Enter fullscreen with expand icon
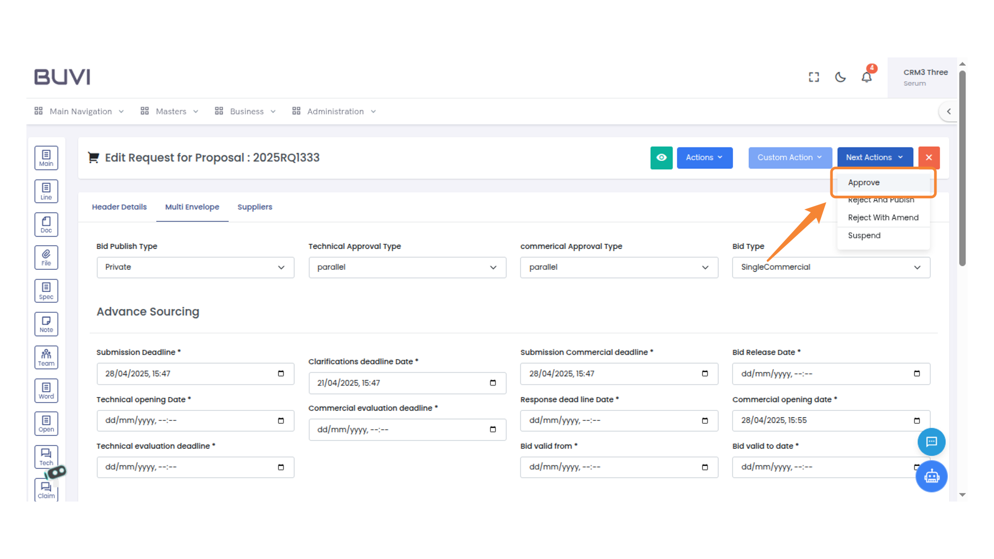The width and height of the screenshot is (994, 559). (x=814, y=77)
